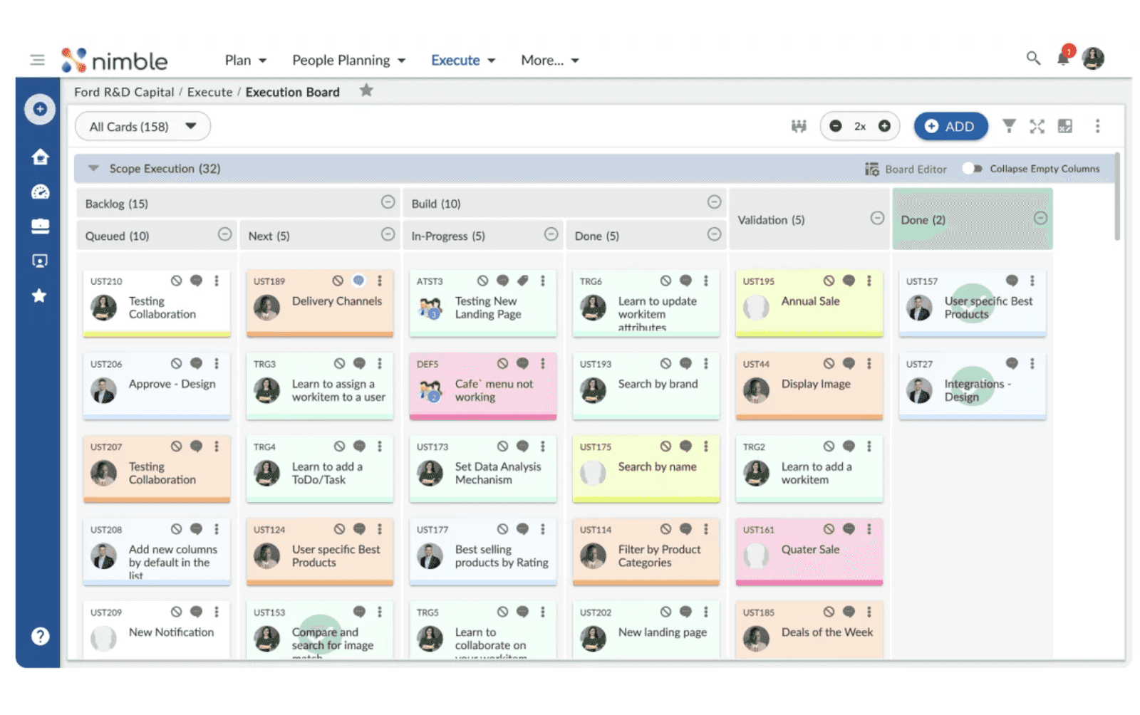Open the dashboard speedometer icon in the sidebar
Image resolution: width=1140 pixels, height=715 pixels.
click(x=40, y=192)
